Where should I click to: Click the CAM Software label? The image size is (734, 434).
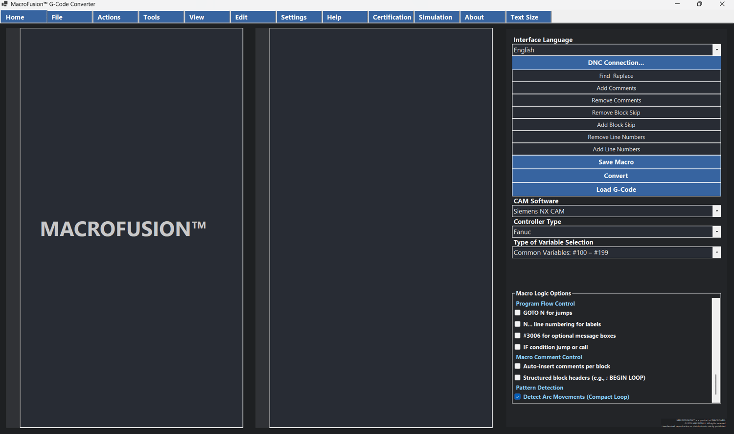click(x=536, y=201)
